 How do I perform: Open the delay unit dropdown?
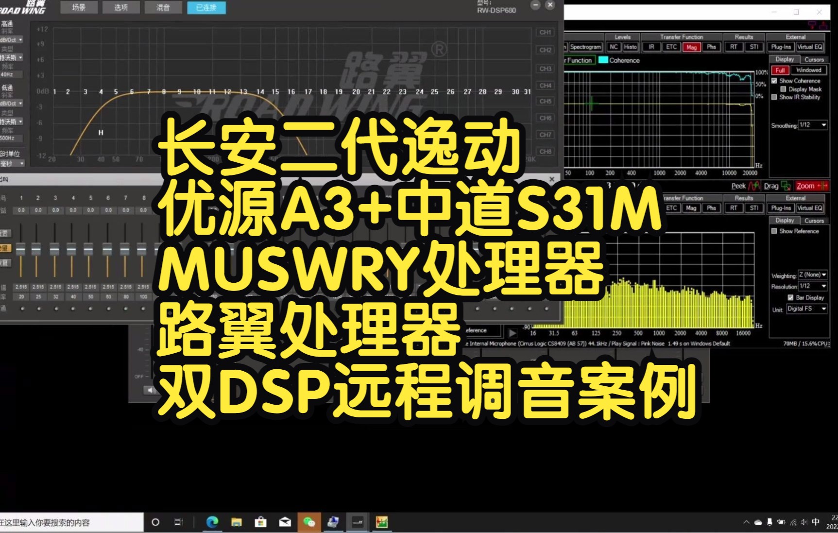tap(12, 164)
